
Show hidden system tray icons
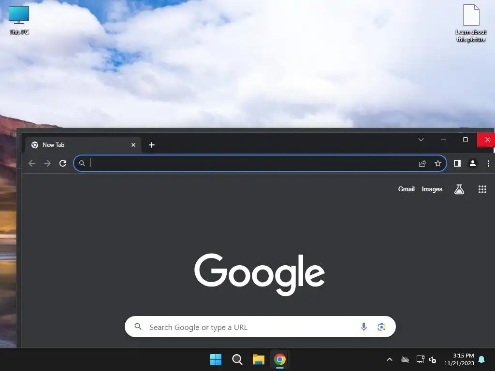390,359
